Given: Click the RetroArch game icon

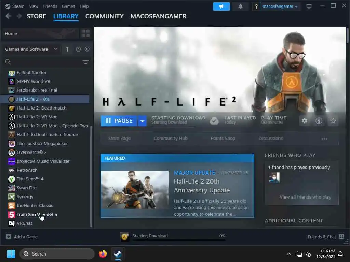Looking at the screenshot, I should point(12,170).
